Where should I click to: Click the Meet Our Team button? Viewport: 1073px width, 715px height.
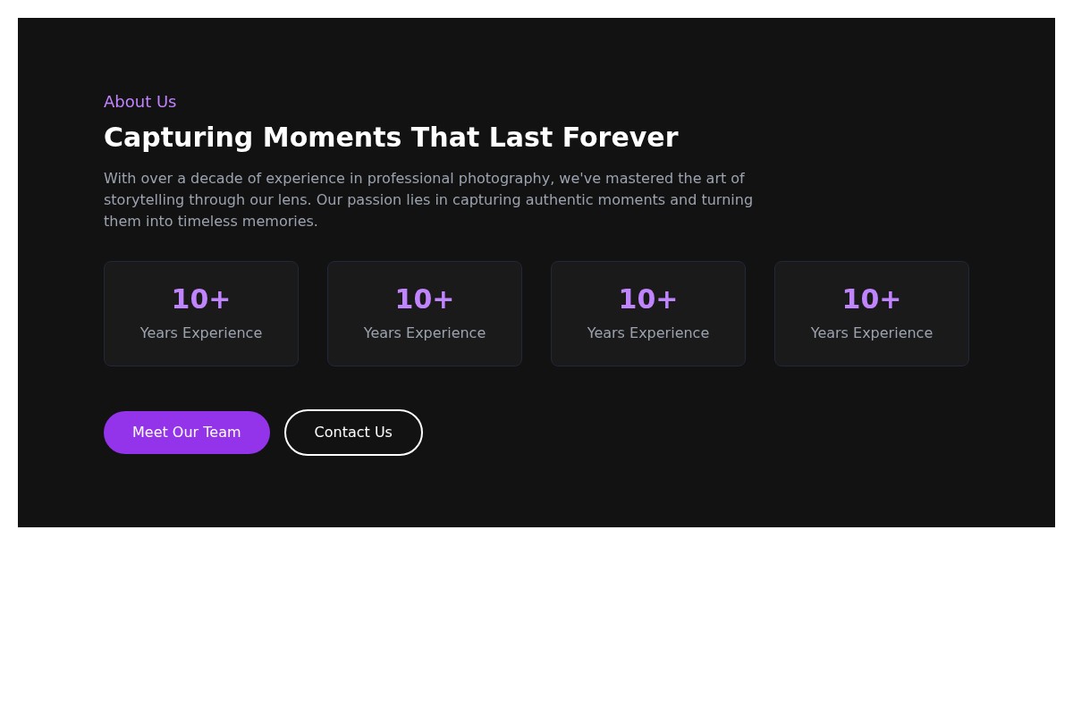pos(186,433)
